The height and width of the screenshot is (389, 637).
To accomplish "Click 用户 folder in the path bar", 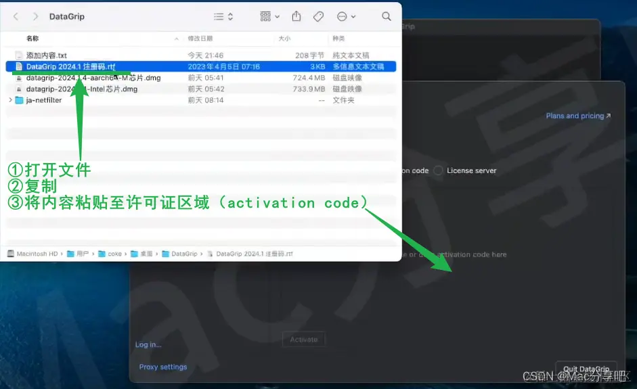I will pos(78,254).
